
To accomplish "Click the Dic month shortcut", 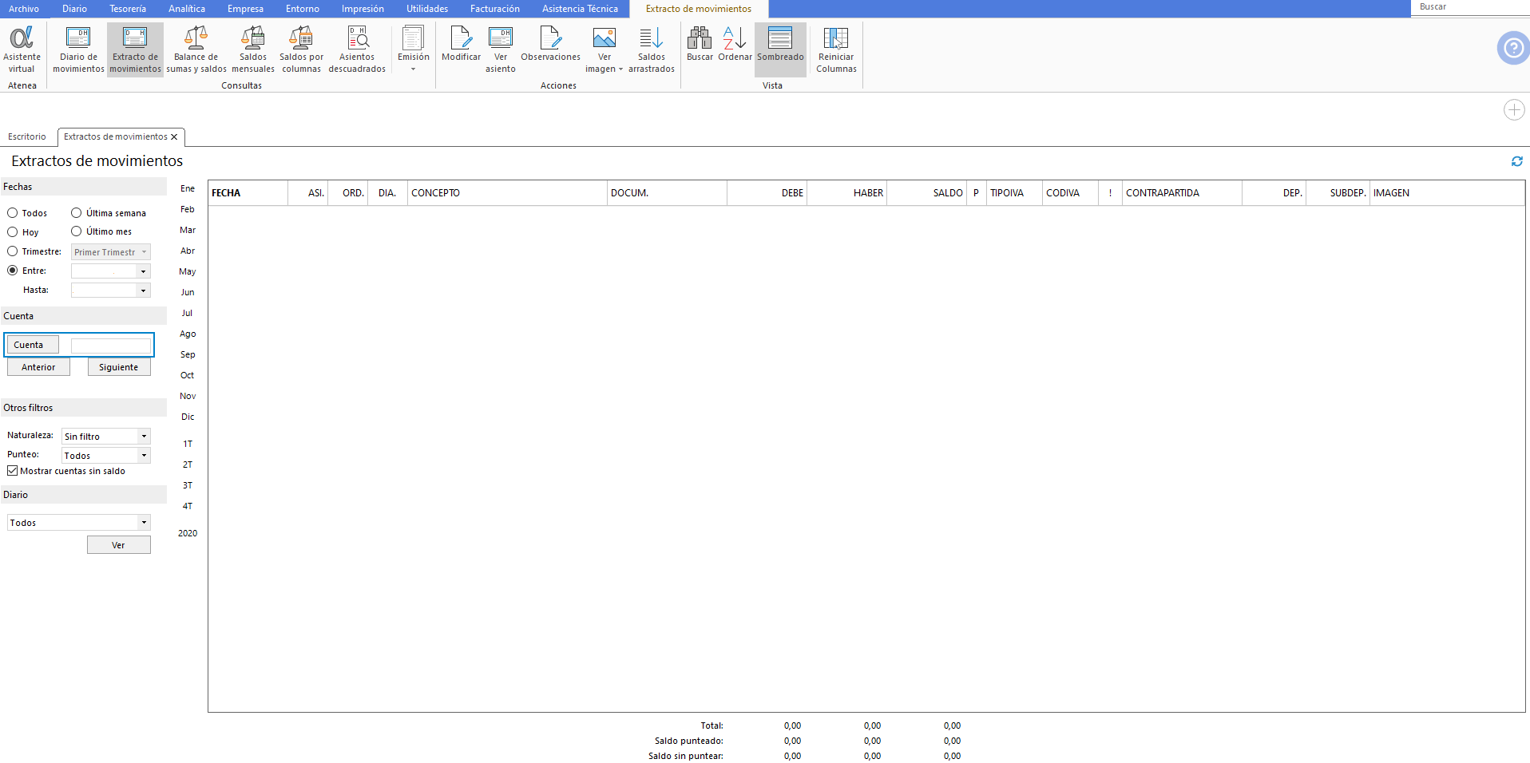I will coord(188,417).
